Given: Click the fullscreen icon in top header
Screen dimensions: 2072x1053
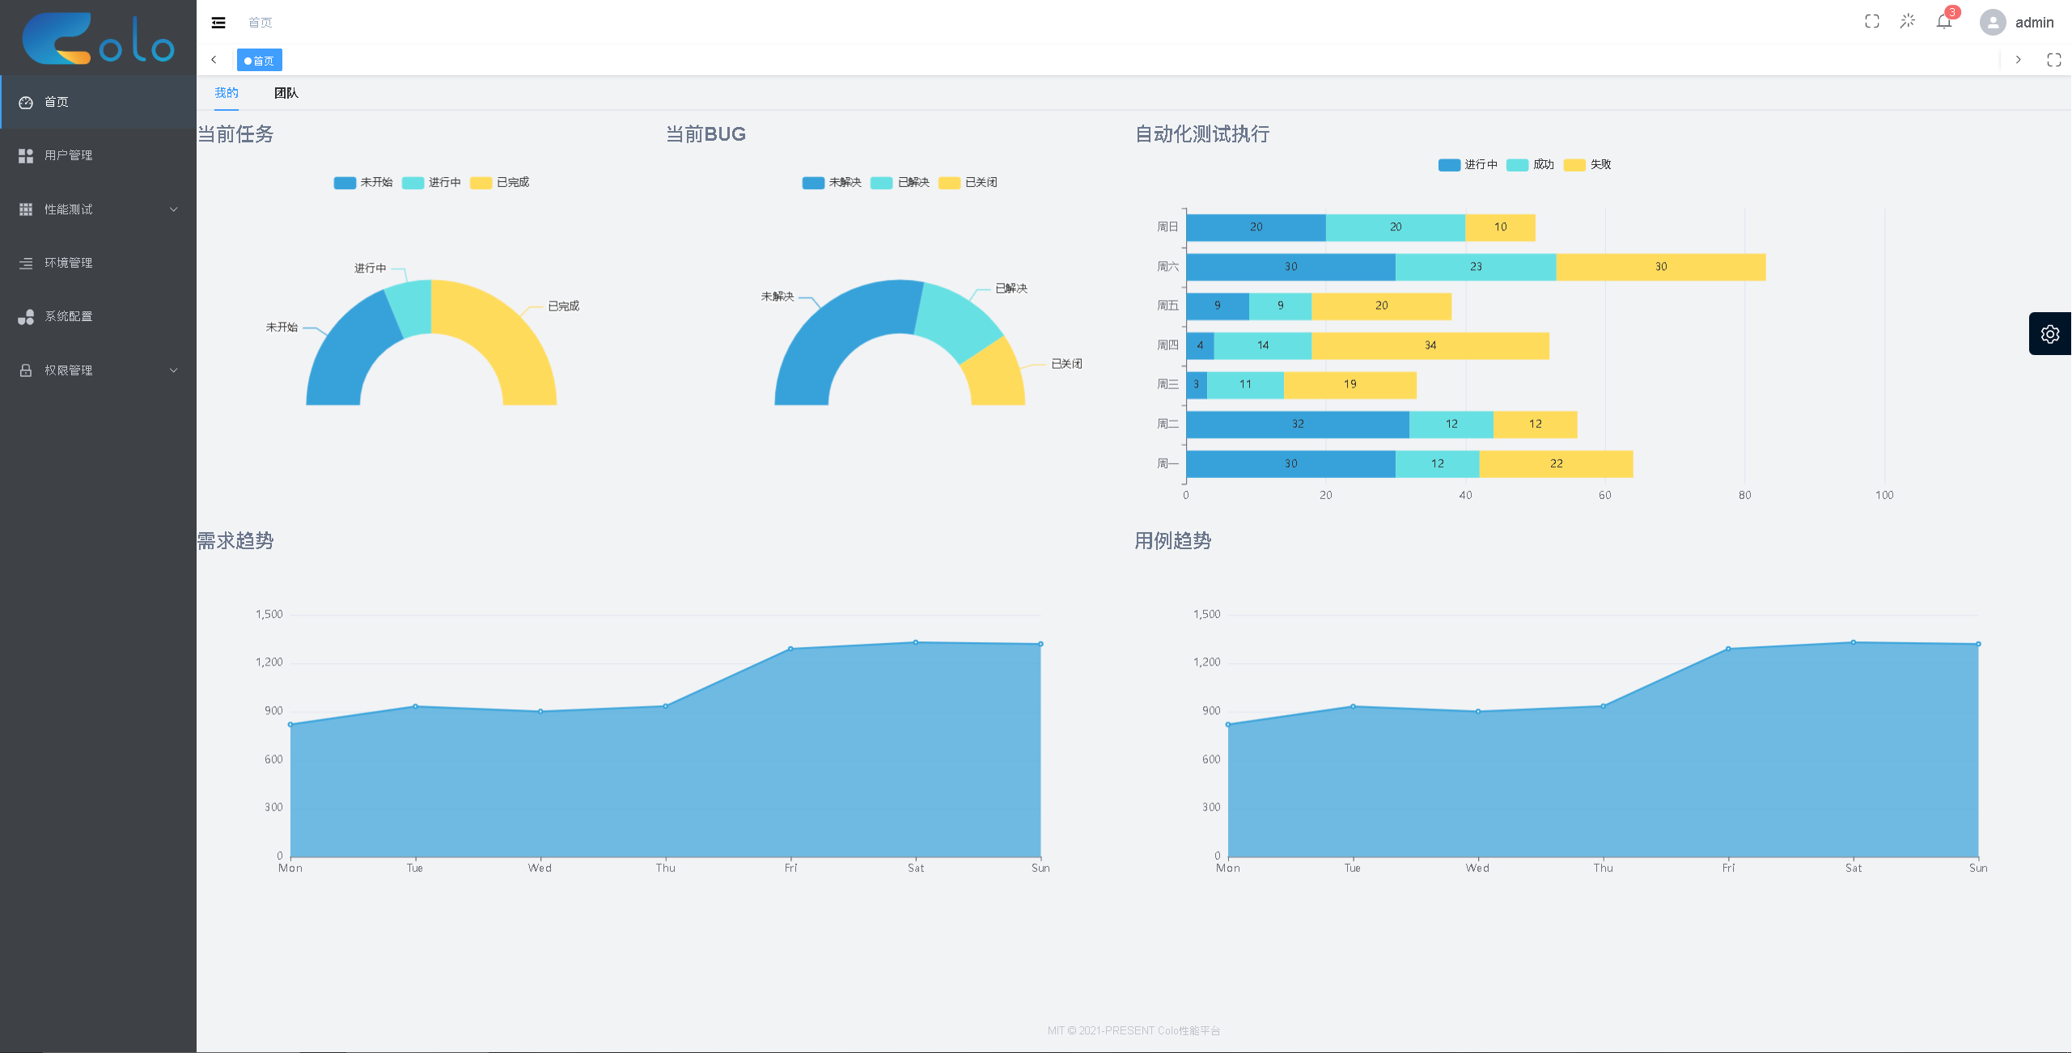Looking at the screenshot, I should [x=1872, y=22].
